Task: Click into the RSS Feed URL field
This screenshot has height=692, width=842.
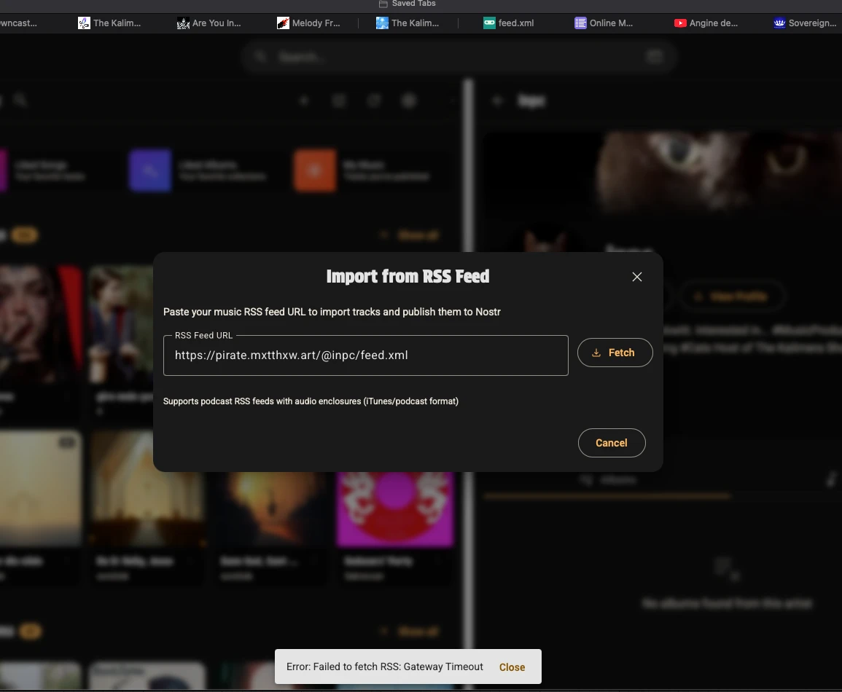Action: click(x=365, y=355)
